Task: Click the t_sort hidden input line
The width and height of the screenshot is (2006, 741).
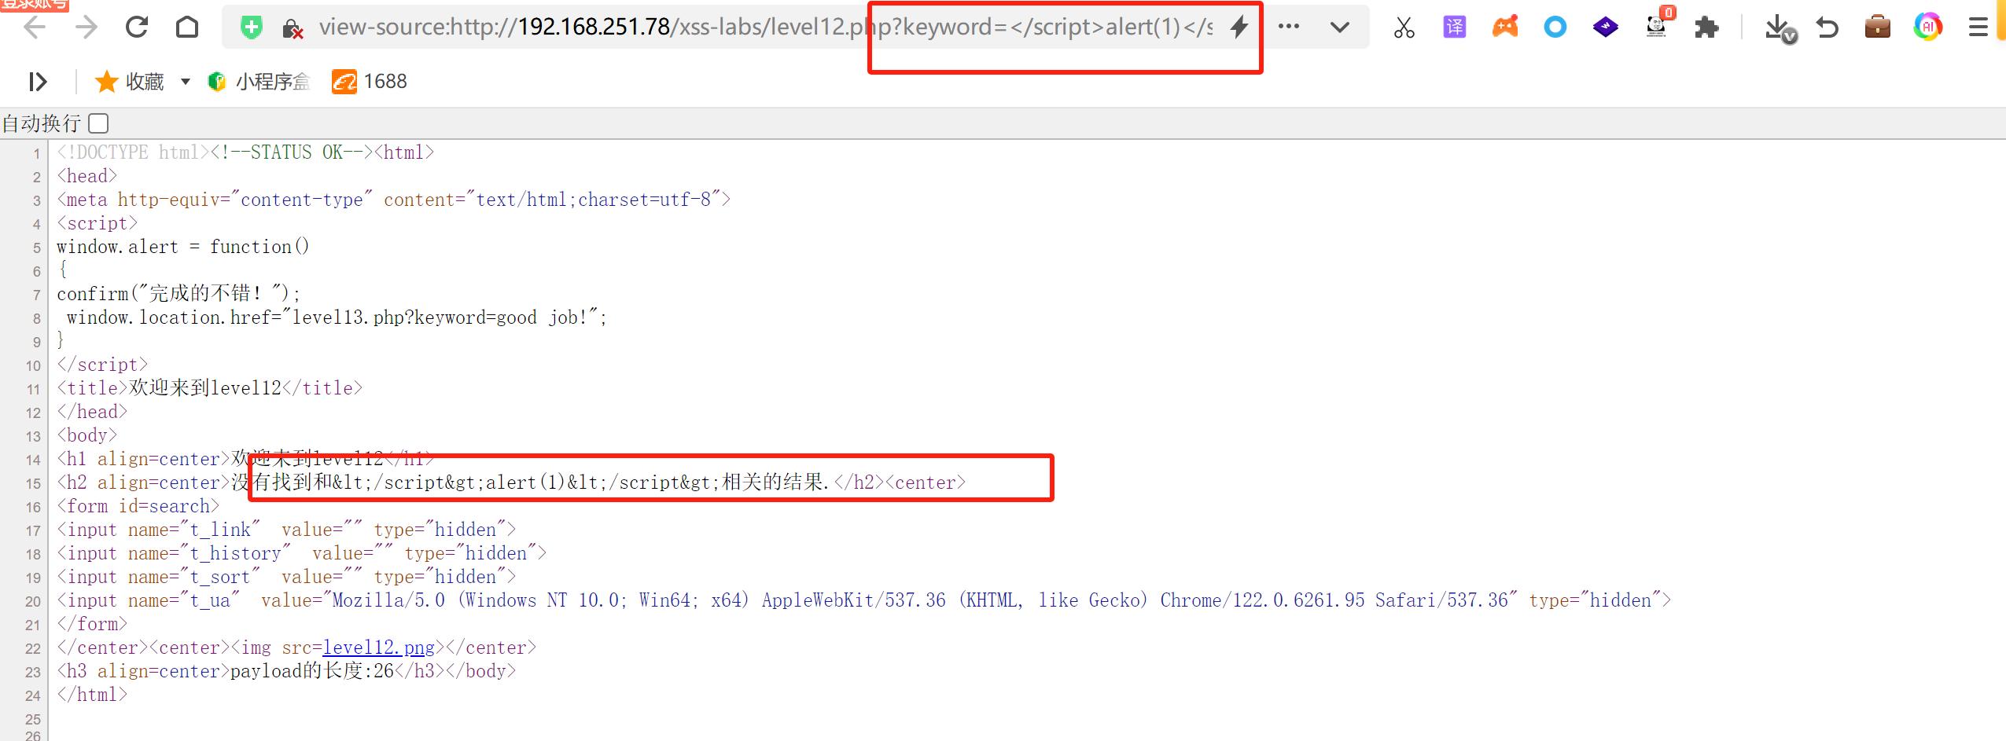Action: (286, 577)
